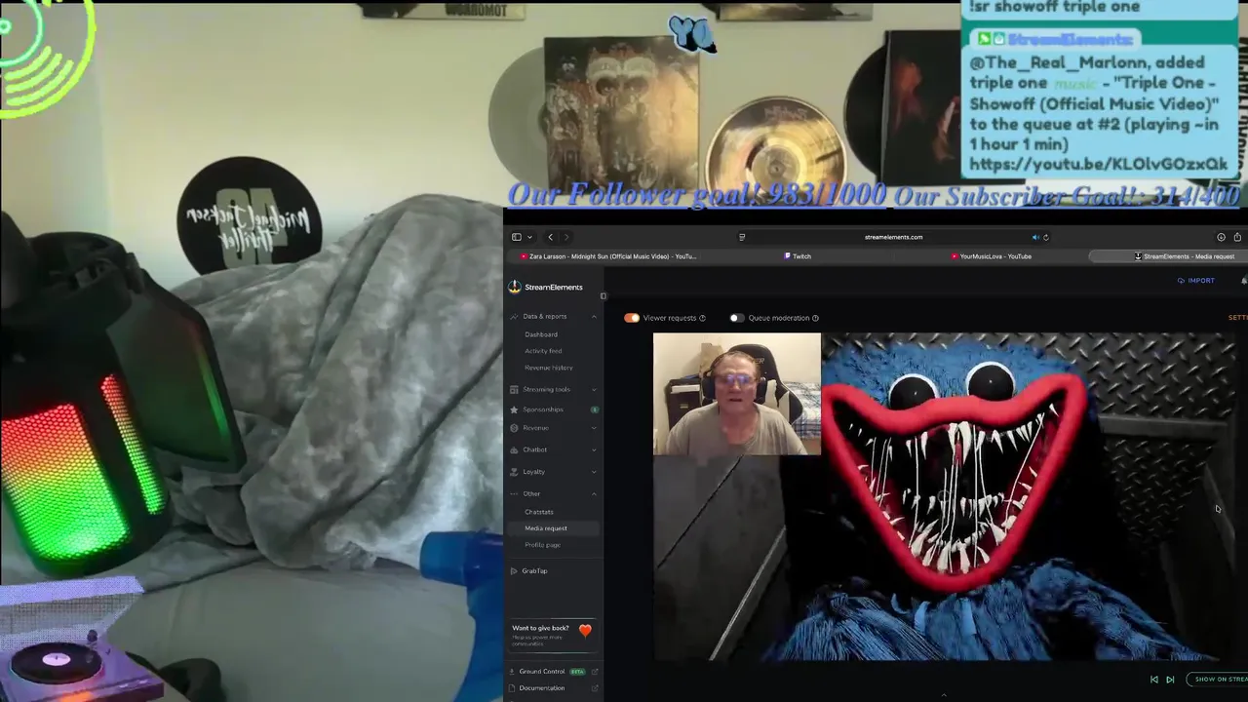The image size is (1248, 702).
Task: Click the browser share icon
Action: (x=1237, y=237)
